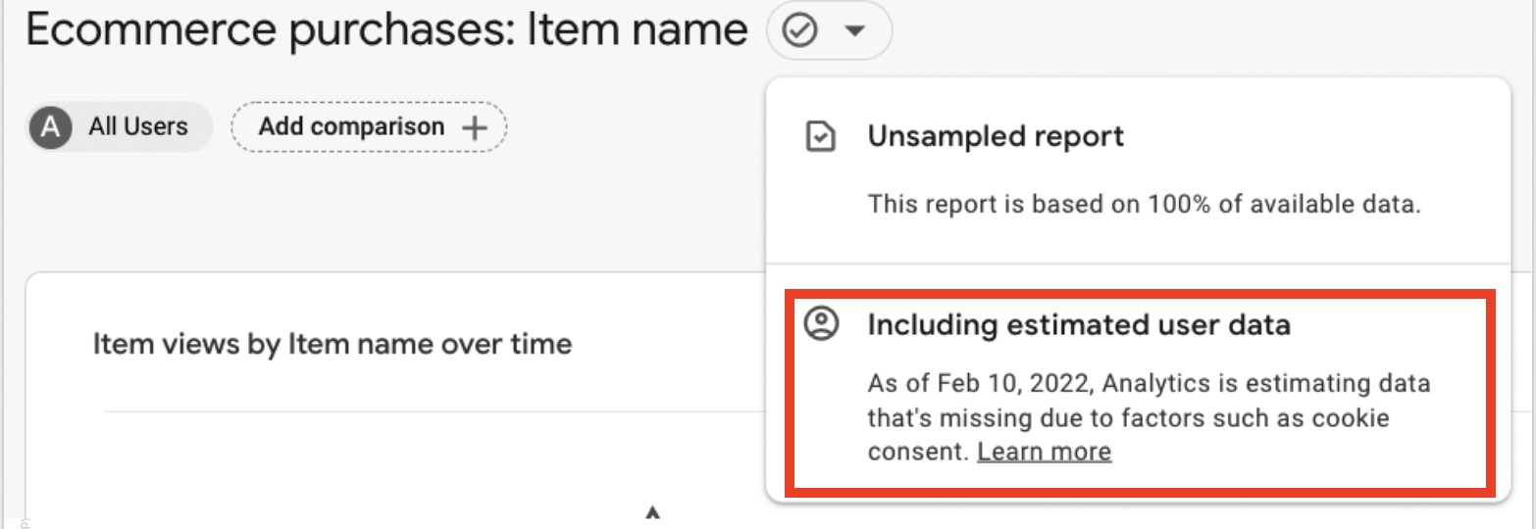Click the Item views by Item name chart title
This screenshot has height=529, width=1536.
pos(332,344)
